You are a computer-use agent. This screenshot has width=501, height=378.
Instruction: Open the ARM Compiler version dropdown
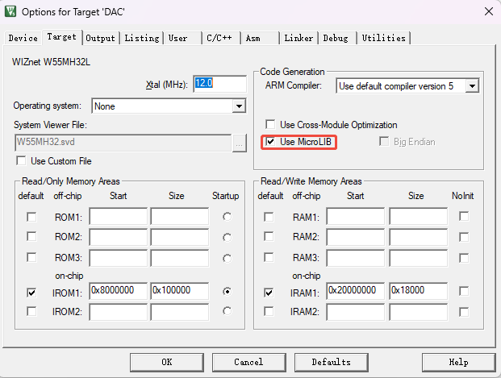pyautogui.click(x=473, y=85)
